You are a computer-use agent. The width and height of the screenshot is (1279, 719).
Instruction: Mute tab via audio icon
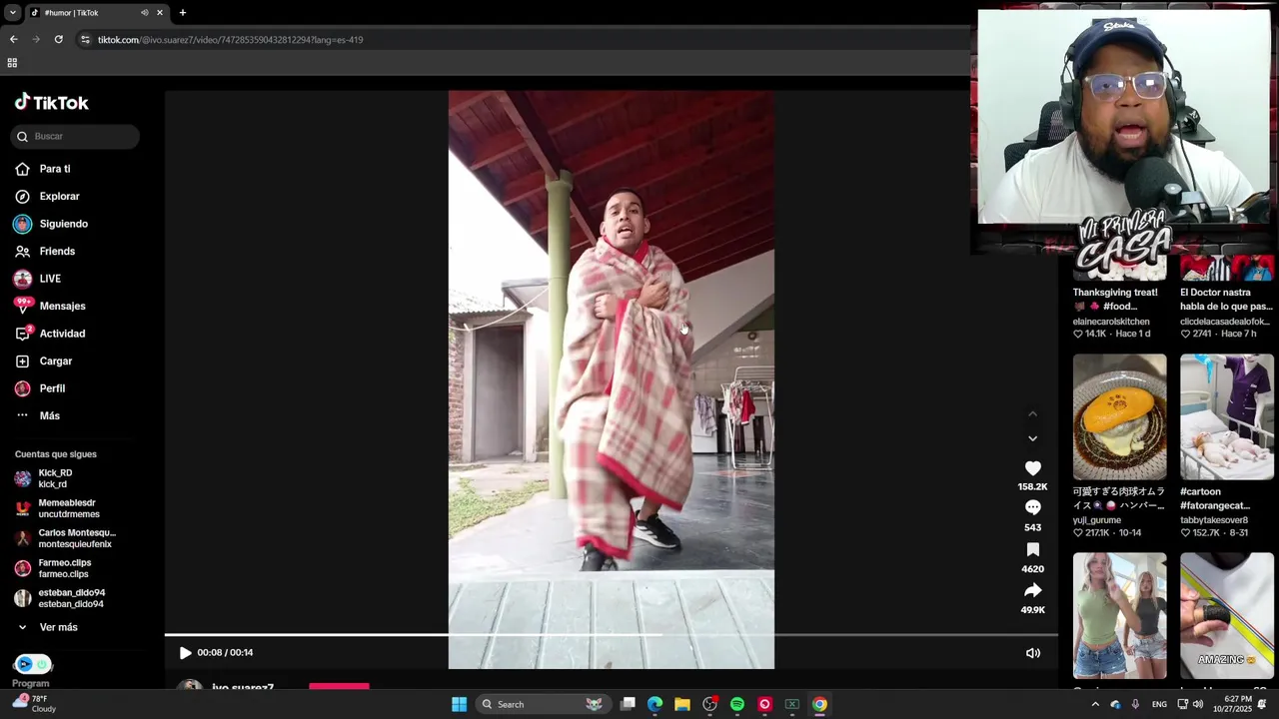click(145, 13)
